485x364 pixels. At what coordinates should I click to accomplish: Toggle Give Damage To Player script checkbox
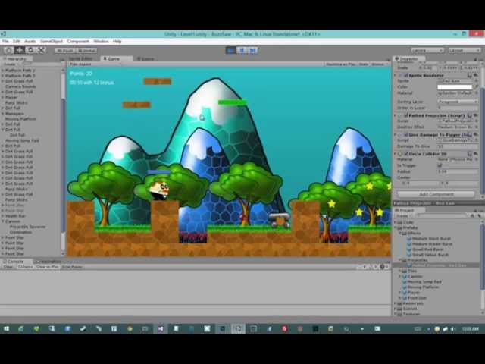click(405, 135)
